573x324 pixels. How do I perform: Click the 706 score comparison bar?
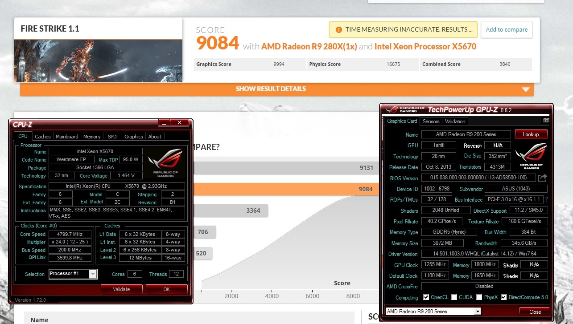click(x=204, y=232)
